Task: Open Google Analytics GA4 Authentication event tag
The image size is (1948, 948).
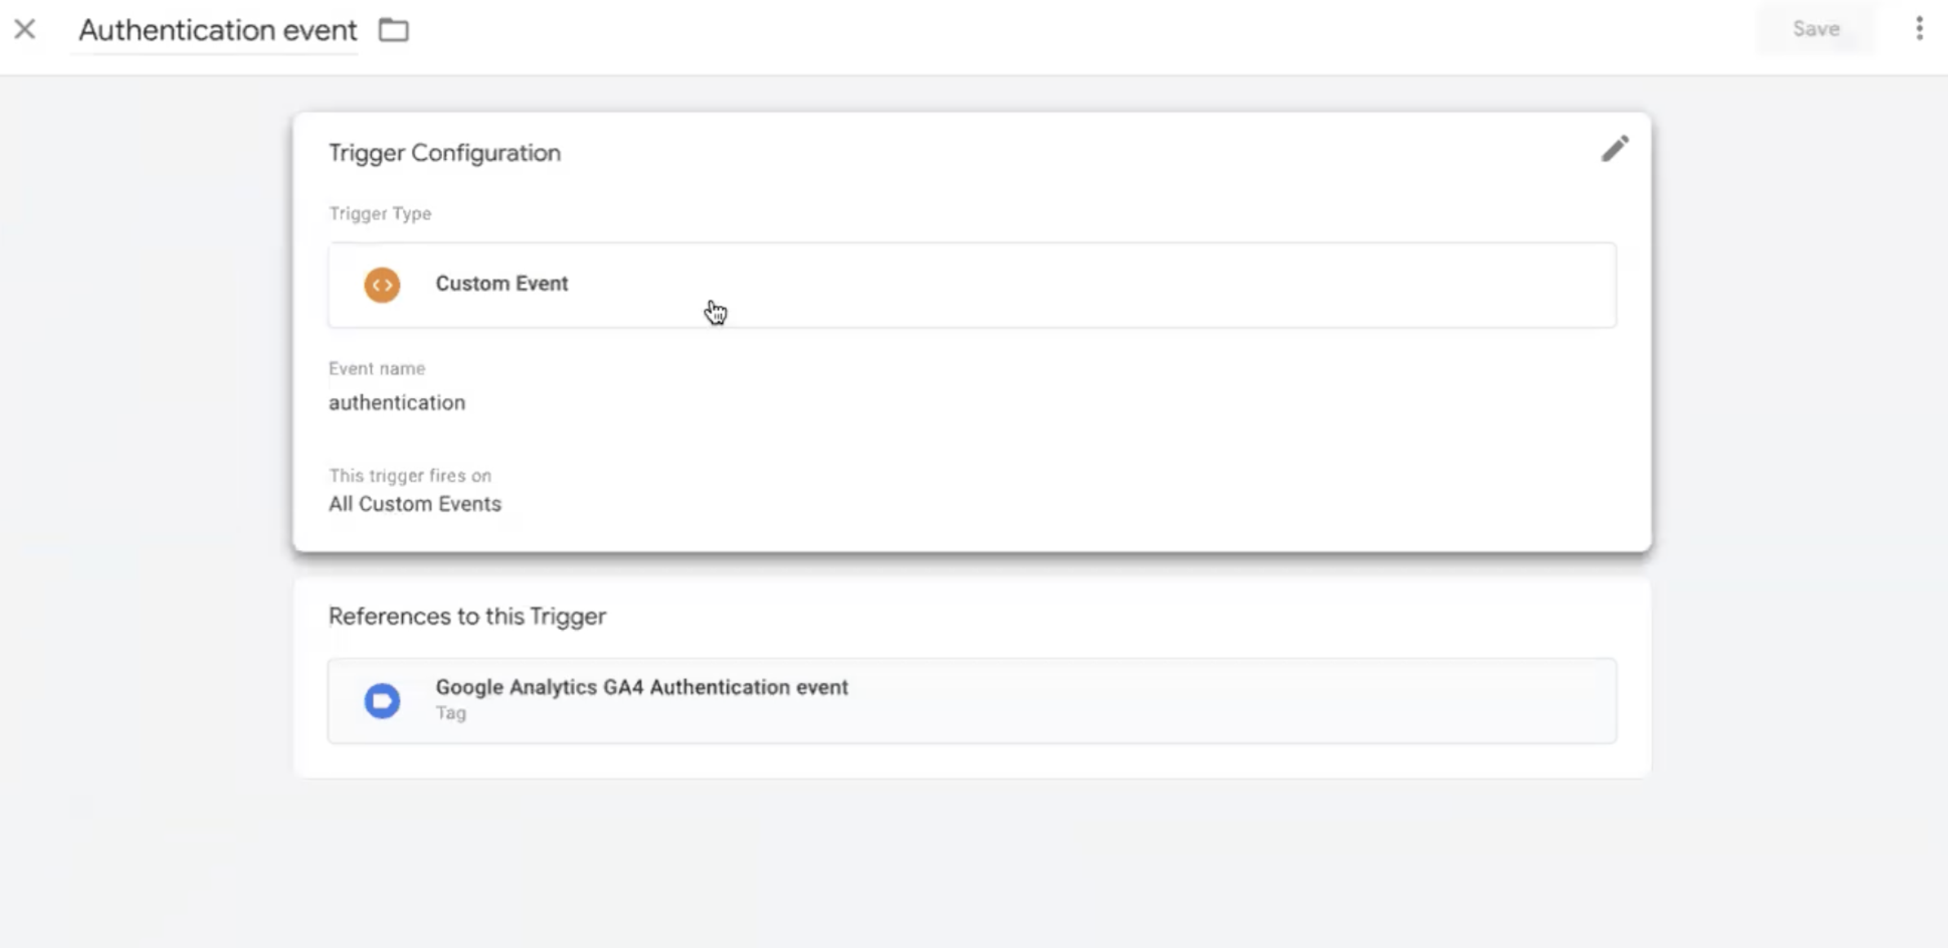Action: pyautogui.click(x=641, y=688)
